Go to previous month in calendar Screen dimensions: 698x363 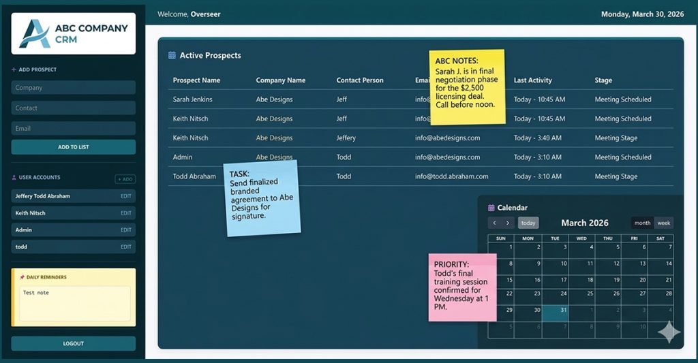point(495,223)
